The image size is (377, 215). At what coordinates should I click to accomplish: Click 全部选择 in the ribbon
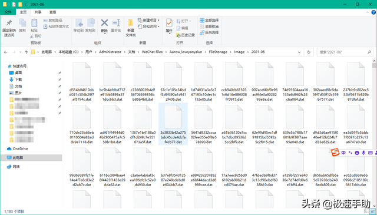click(x=209, y=20)
